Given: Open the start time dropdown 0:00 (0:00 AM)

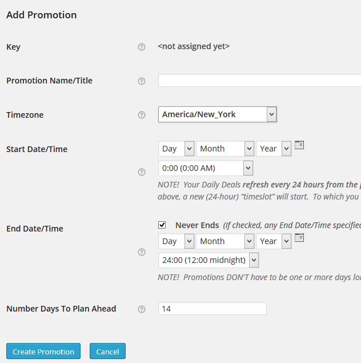Looking at the screenshot, I should pos(206,168).
